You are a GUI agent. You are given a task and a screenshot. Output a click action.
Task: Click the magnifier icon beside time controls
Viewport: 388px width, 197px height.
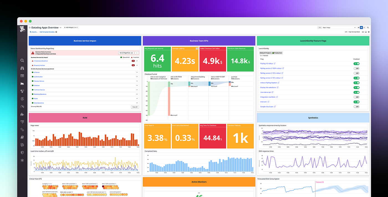pos(368,28)
